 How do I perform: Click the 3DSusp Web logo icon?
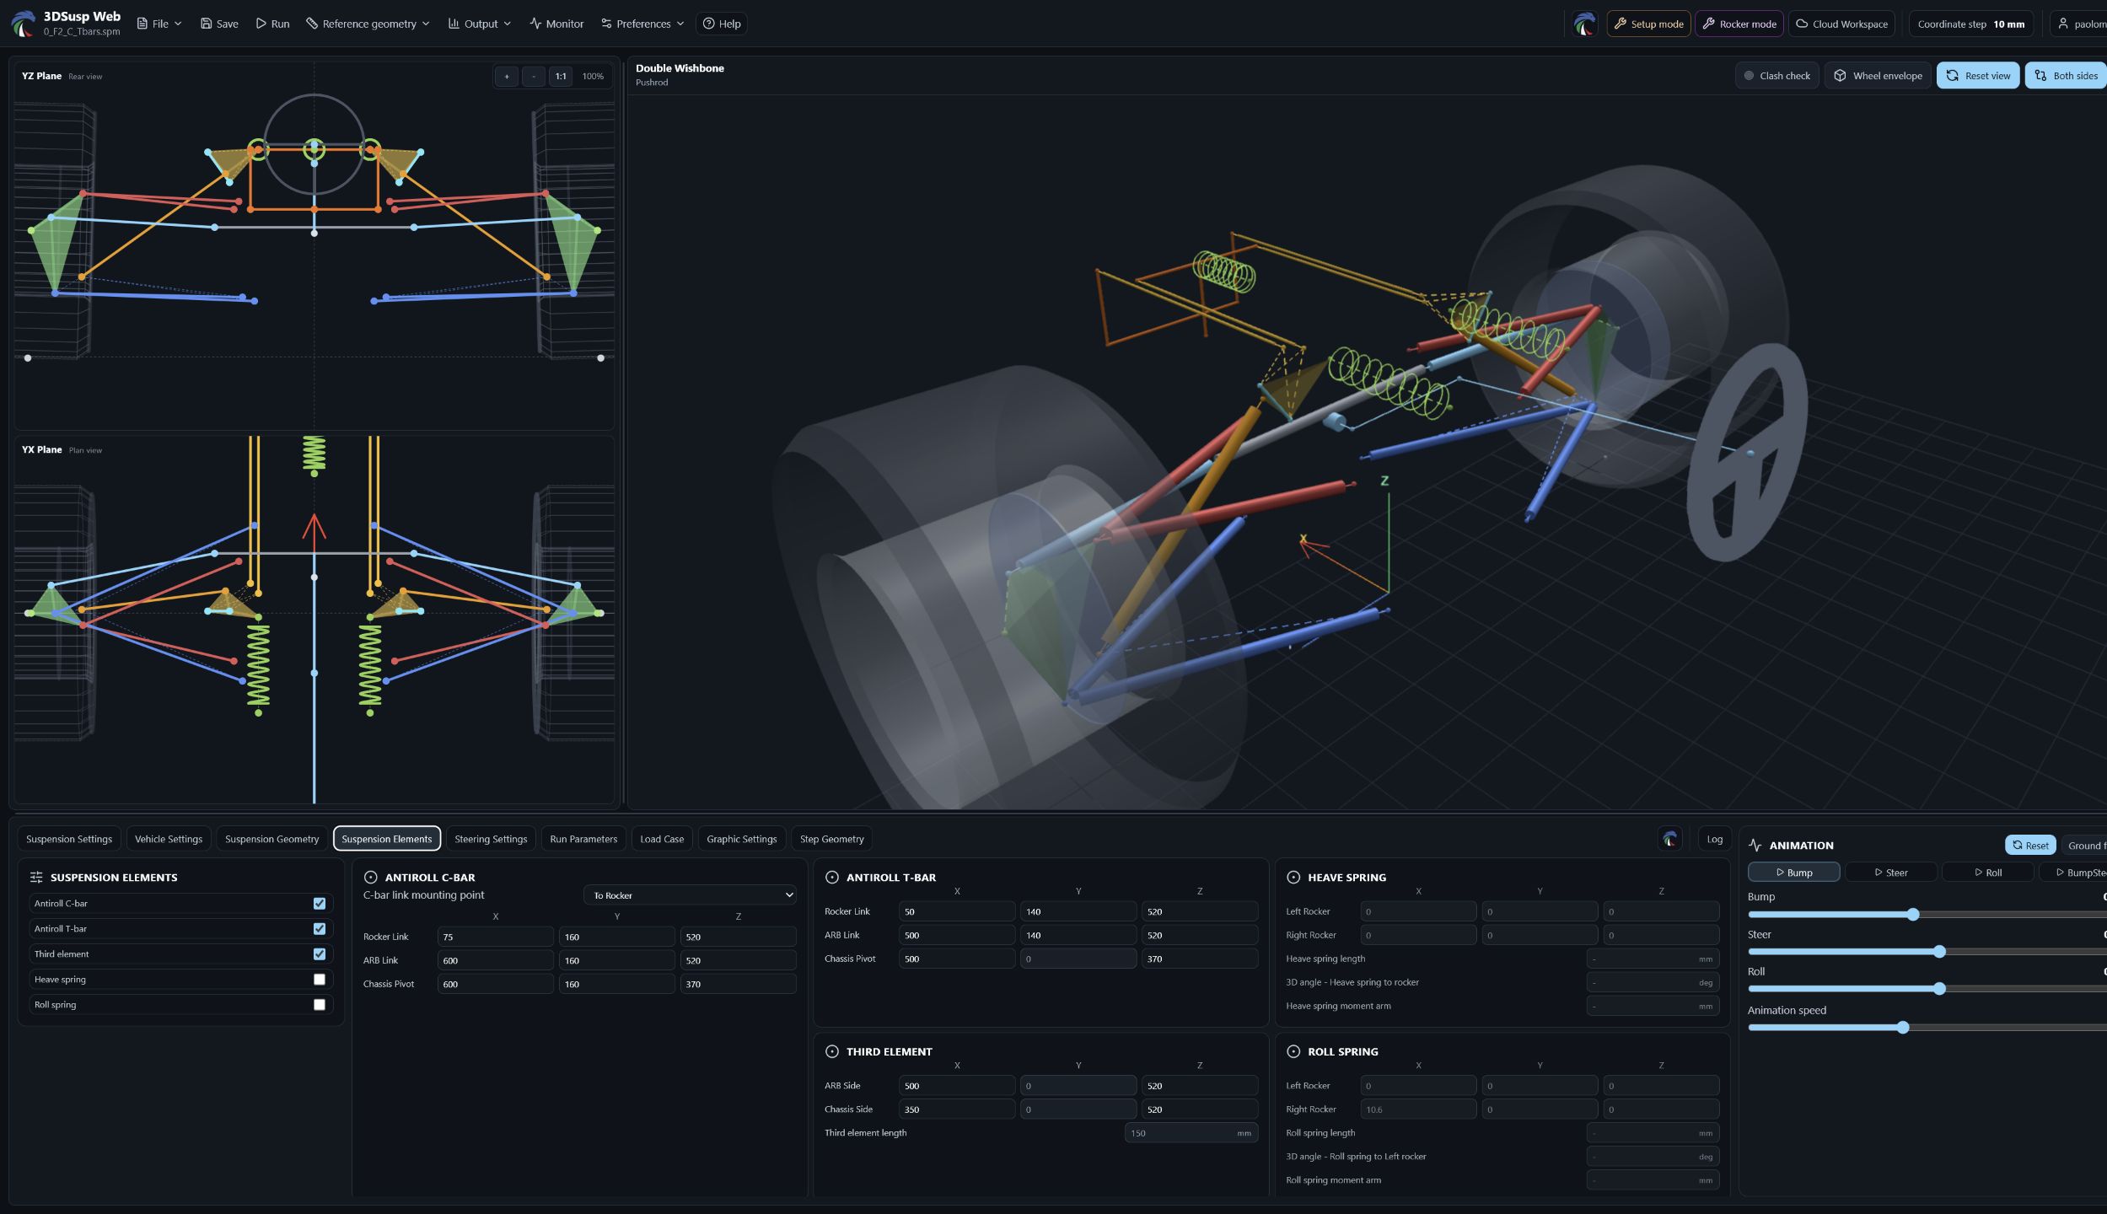(24, 23)
